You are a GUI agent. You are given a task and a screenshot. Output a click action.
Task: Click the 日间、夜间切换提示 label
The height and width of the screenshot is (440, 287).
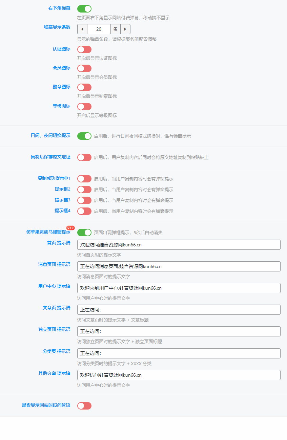pos(50,135)
